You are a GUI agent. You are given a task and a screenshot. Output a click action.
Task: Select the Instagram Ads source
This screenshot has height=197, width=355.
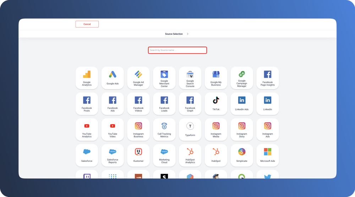[267, 130]
